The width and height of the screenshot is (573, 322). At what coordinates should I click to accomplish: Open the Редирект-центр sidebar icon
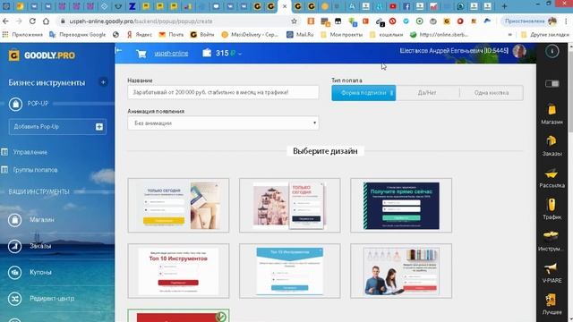click(15, 299)
